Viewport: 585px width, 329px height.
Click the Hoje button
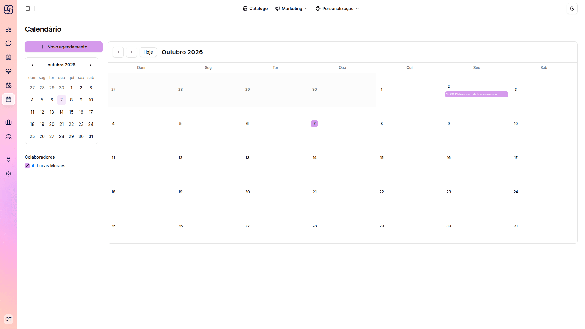pos(148,52)
